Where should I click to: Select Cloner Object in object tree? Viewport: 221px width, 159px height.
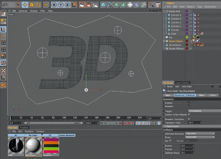(176, 41)
